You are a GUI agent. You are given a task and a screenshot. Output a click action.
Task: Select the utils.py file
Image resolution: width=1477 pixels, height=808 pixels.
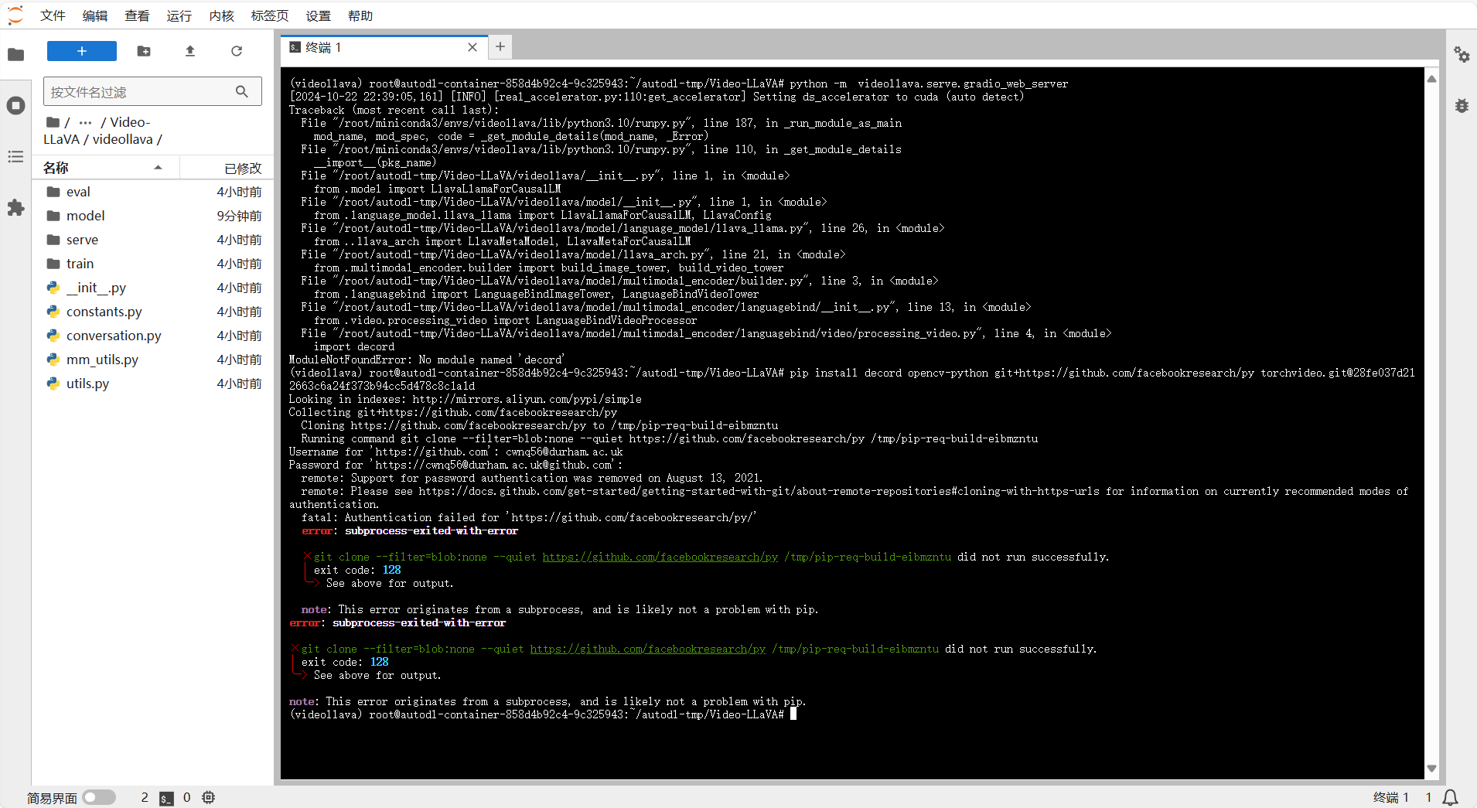point(153,384)
